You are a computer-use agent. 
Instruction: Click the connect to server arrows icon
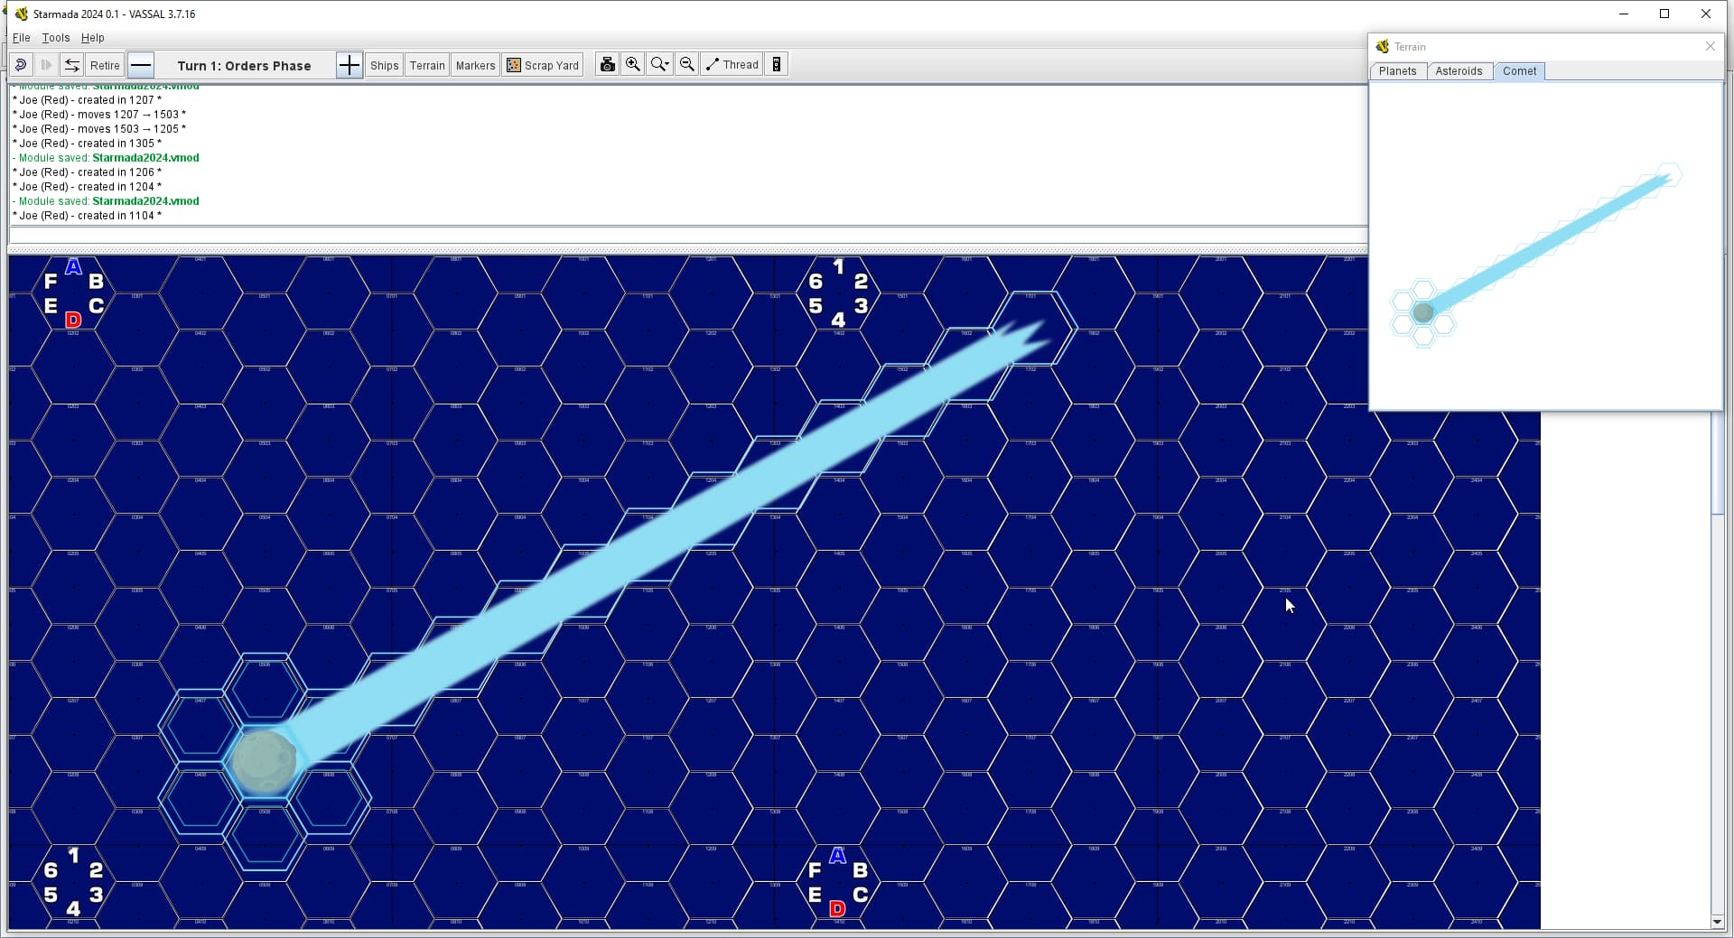(72, 65)
